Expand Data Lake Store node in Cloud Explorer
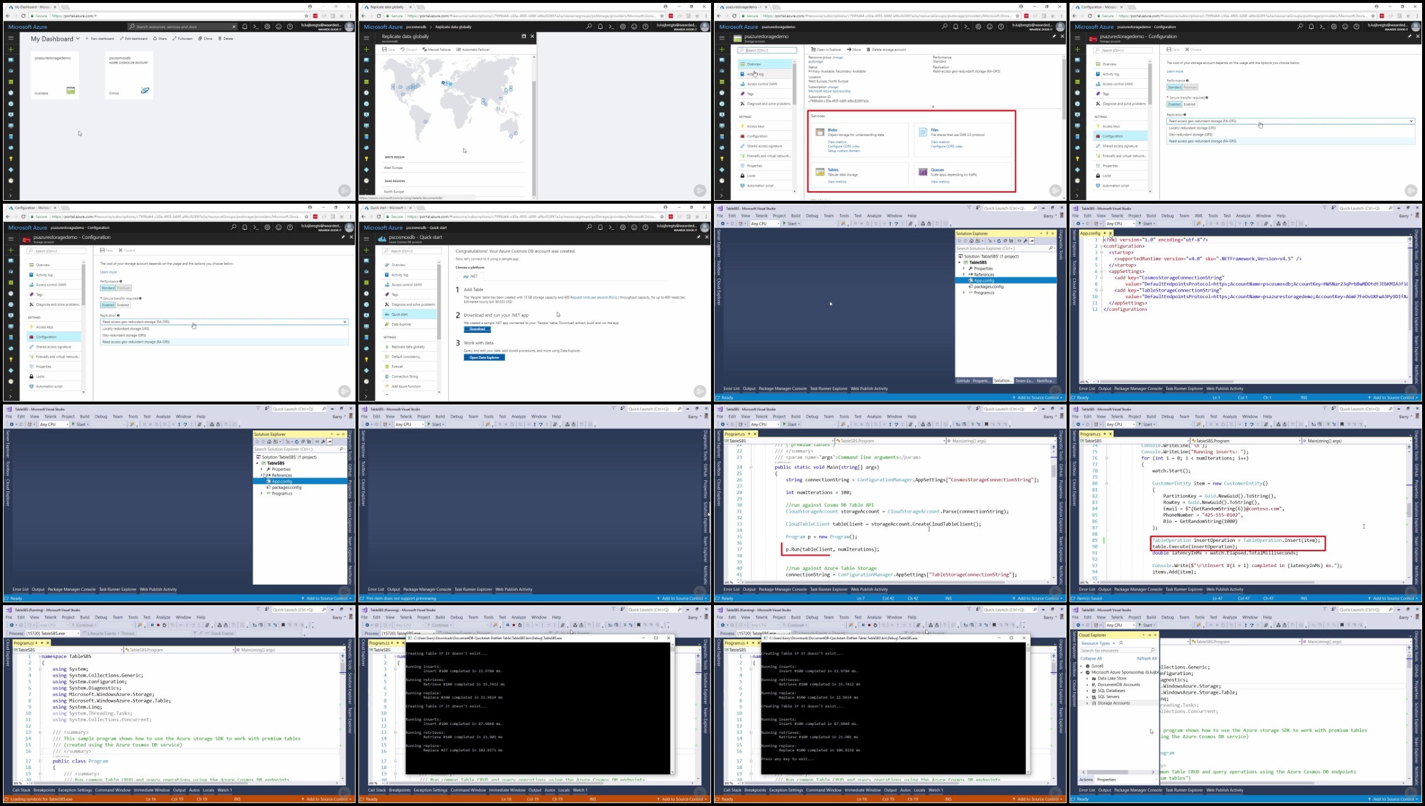This screenshot has width=1425, height=806. [1088, 679]
